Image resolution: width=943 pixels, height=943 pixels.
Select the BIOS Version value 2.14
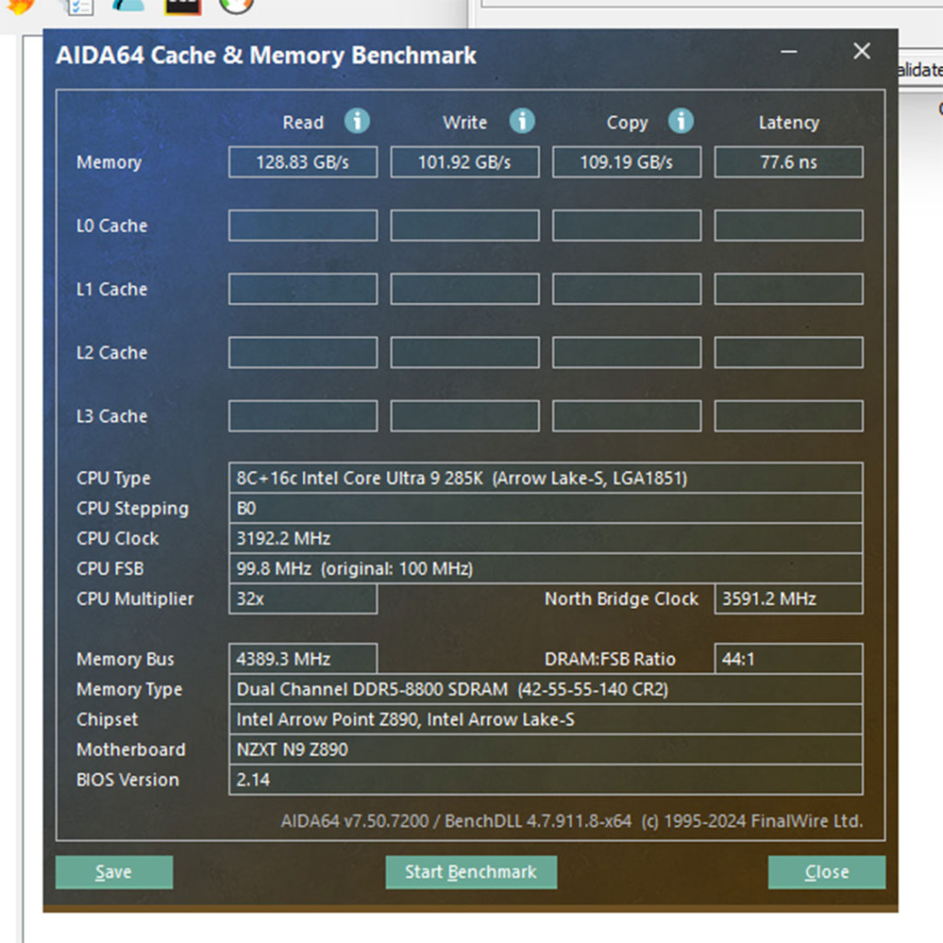[x=546, y=779]
